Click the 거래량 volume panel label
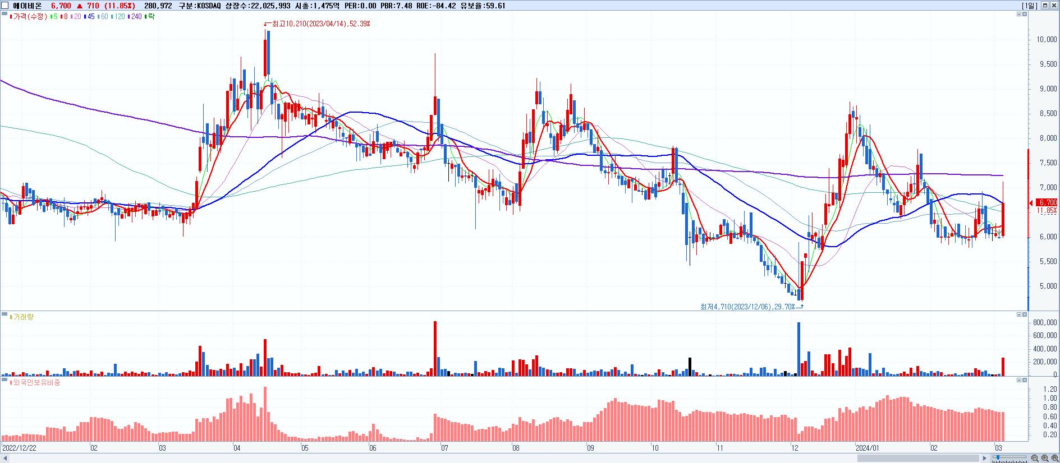This screenshot has width=1060, height=463. point(22,317)
